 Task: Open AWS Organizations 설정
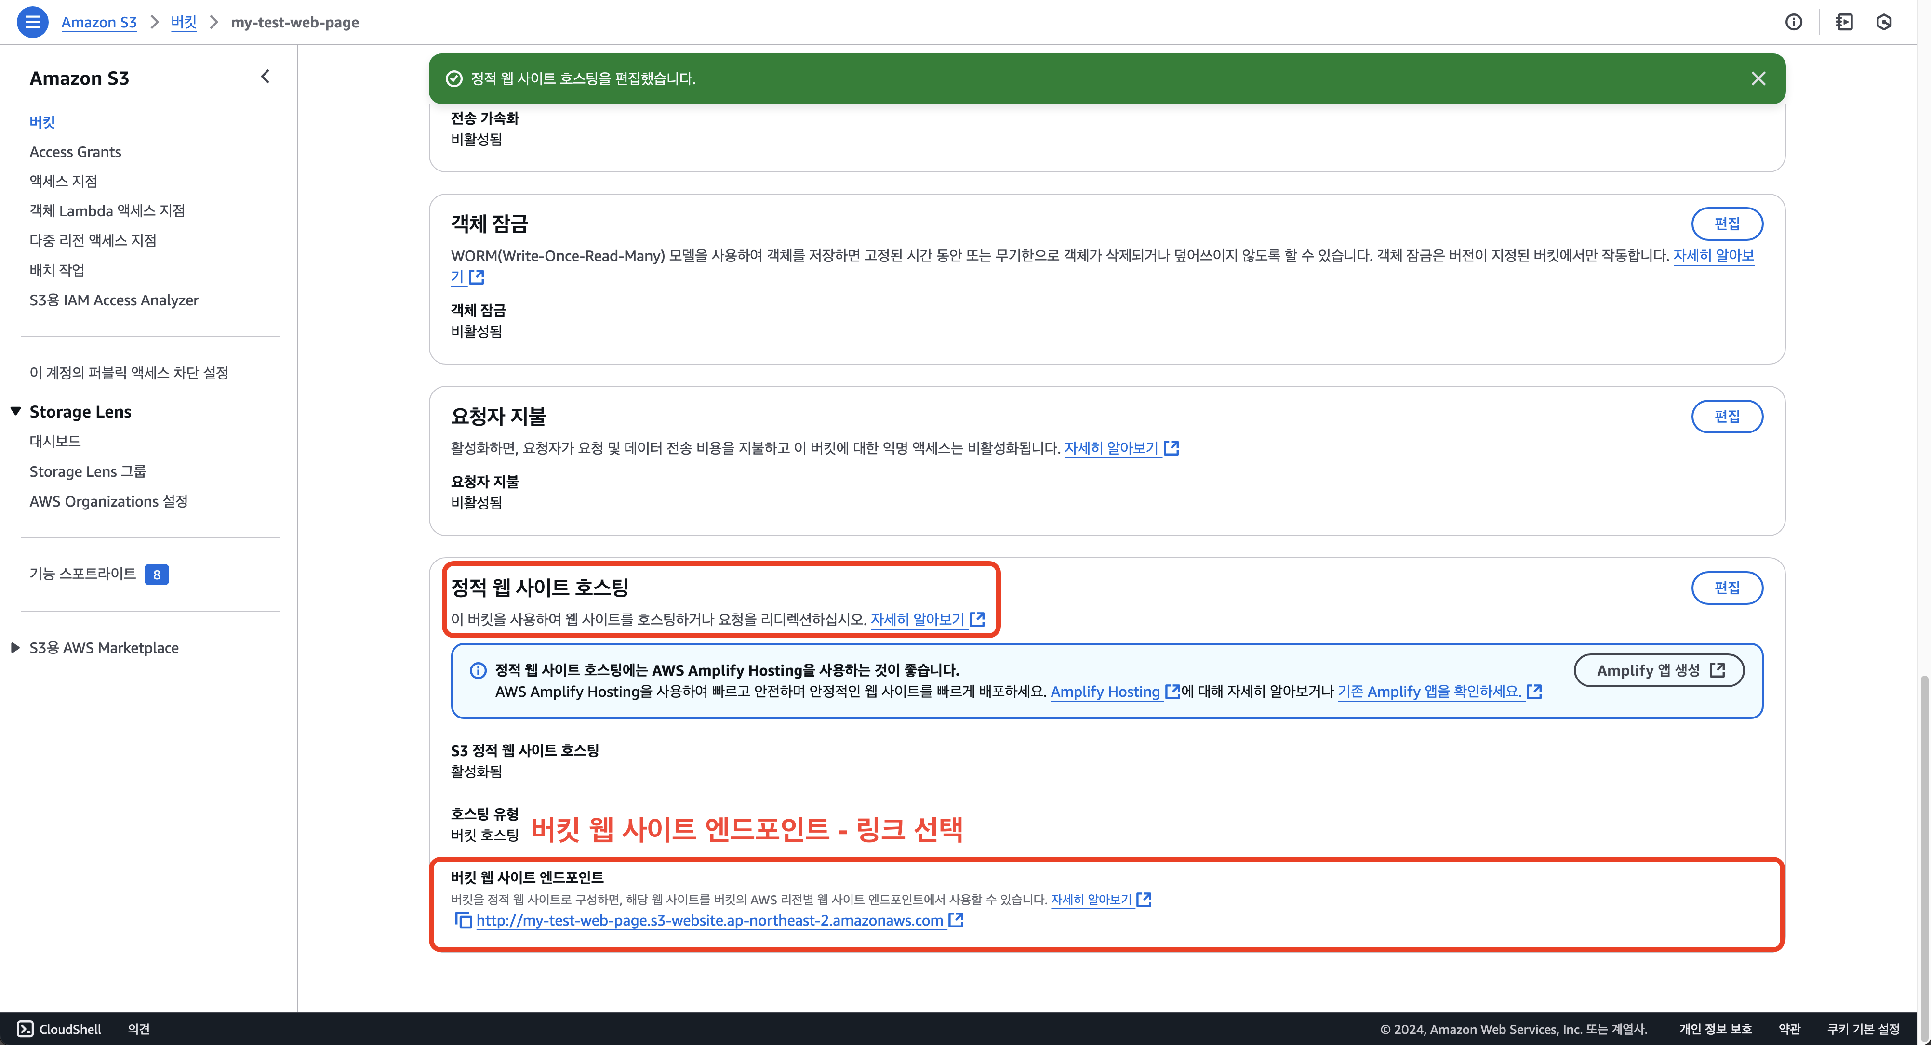(109, 501)
